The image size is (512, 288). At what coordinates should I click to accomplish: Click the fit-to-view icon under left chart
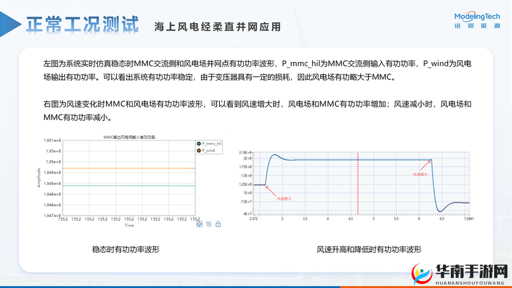coord(199,224)
